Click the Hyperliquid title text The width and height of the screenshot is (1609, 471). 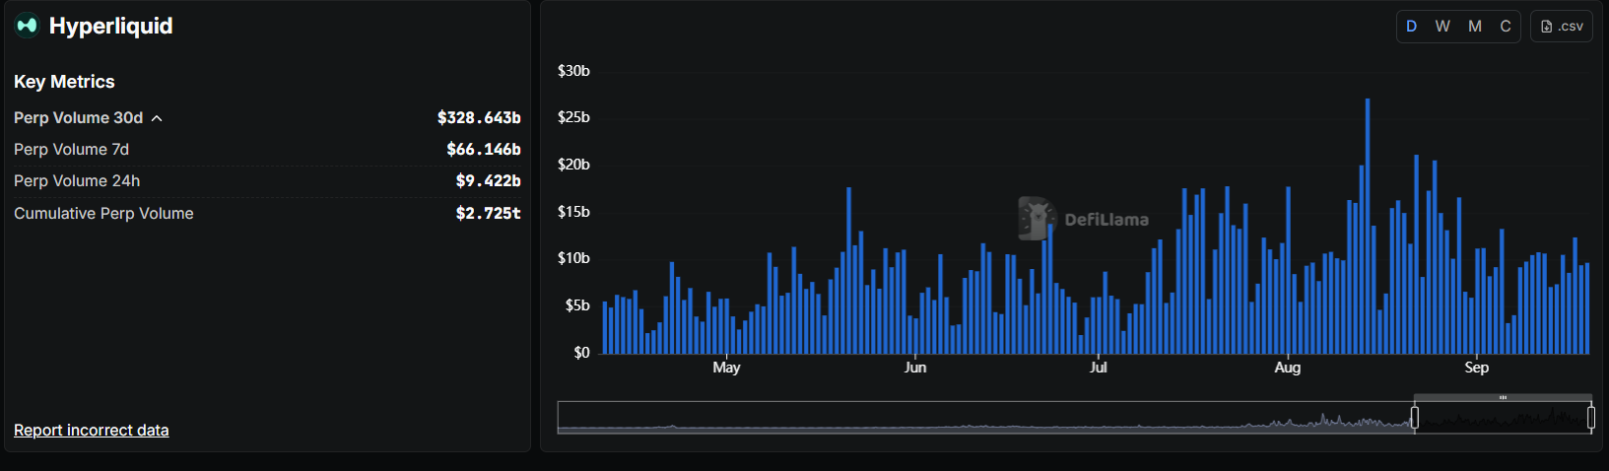coord(110,27)
